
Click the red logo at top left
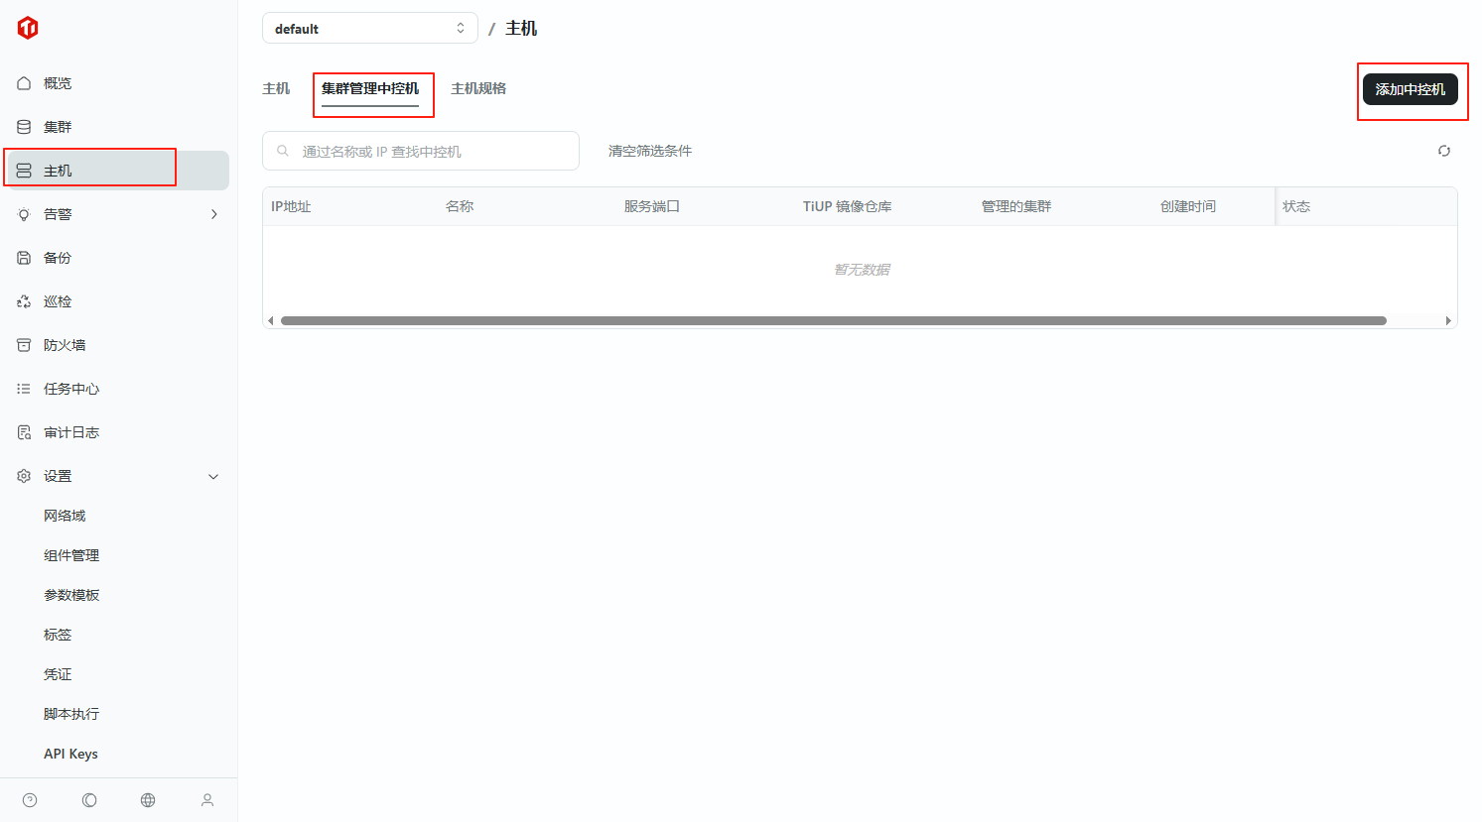click(28, 28)
